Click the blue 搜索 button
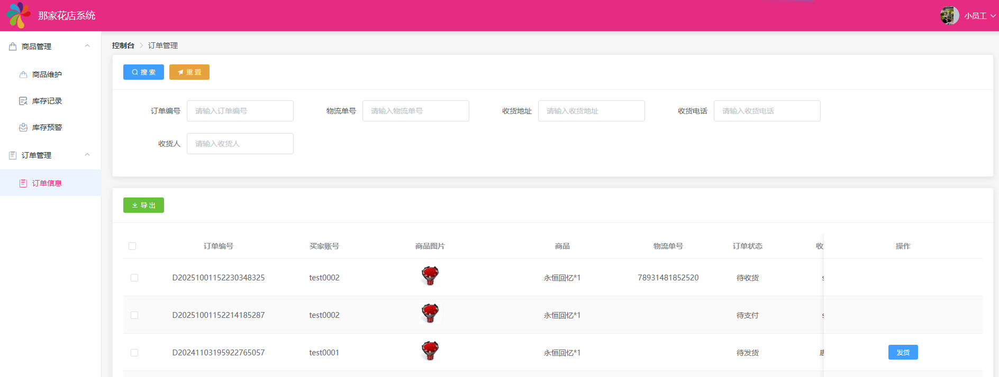This screenshot has height=377, width=999. 143,72
